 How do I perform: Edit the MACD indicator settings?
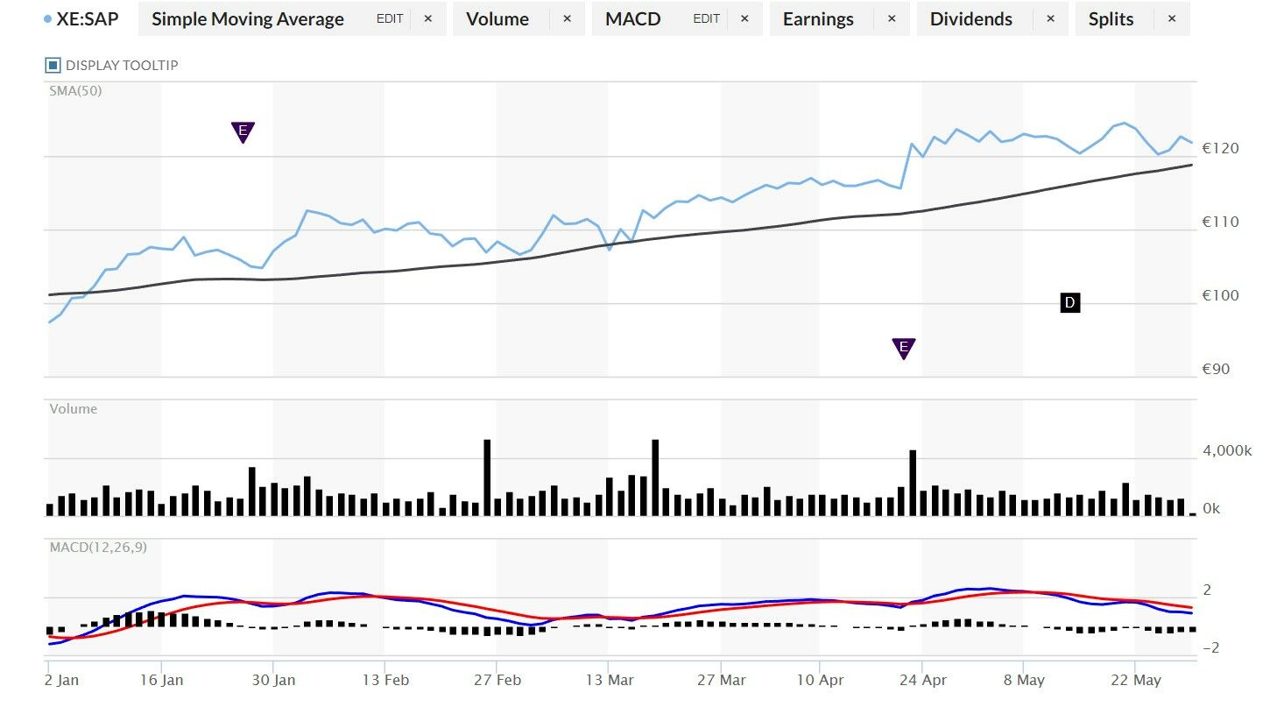[x=706, y=18]
